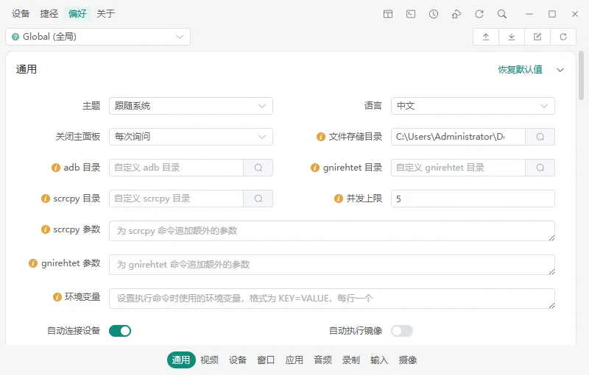Open the 主题 theme dropdown
This screenshot has height=375, width=589.
191,106
